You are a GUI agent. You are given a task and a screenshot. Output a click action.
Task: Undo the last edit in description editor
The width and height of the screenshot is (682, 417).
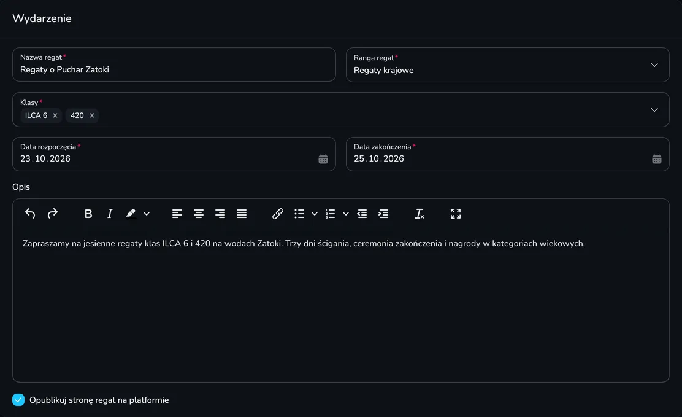[30, 214]
